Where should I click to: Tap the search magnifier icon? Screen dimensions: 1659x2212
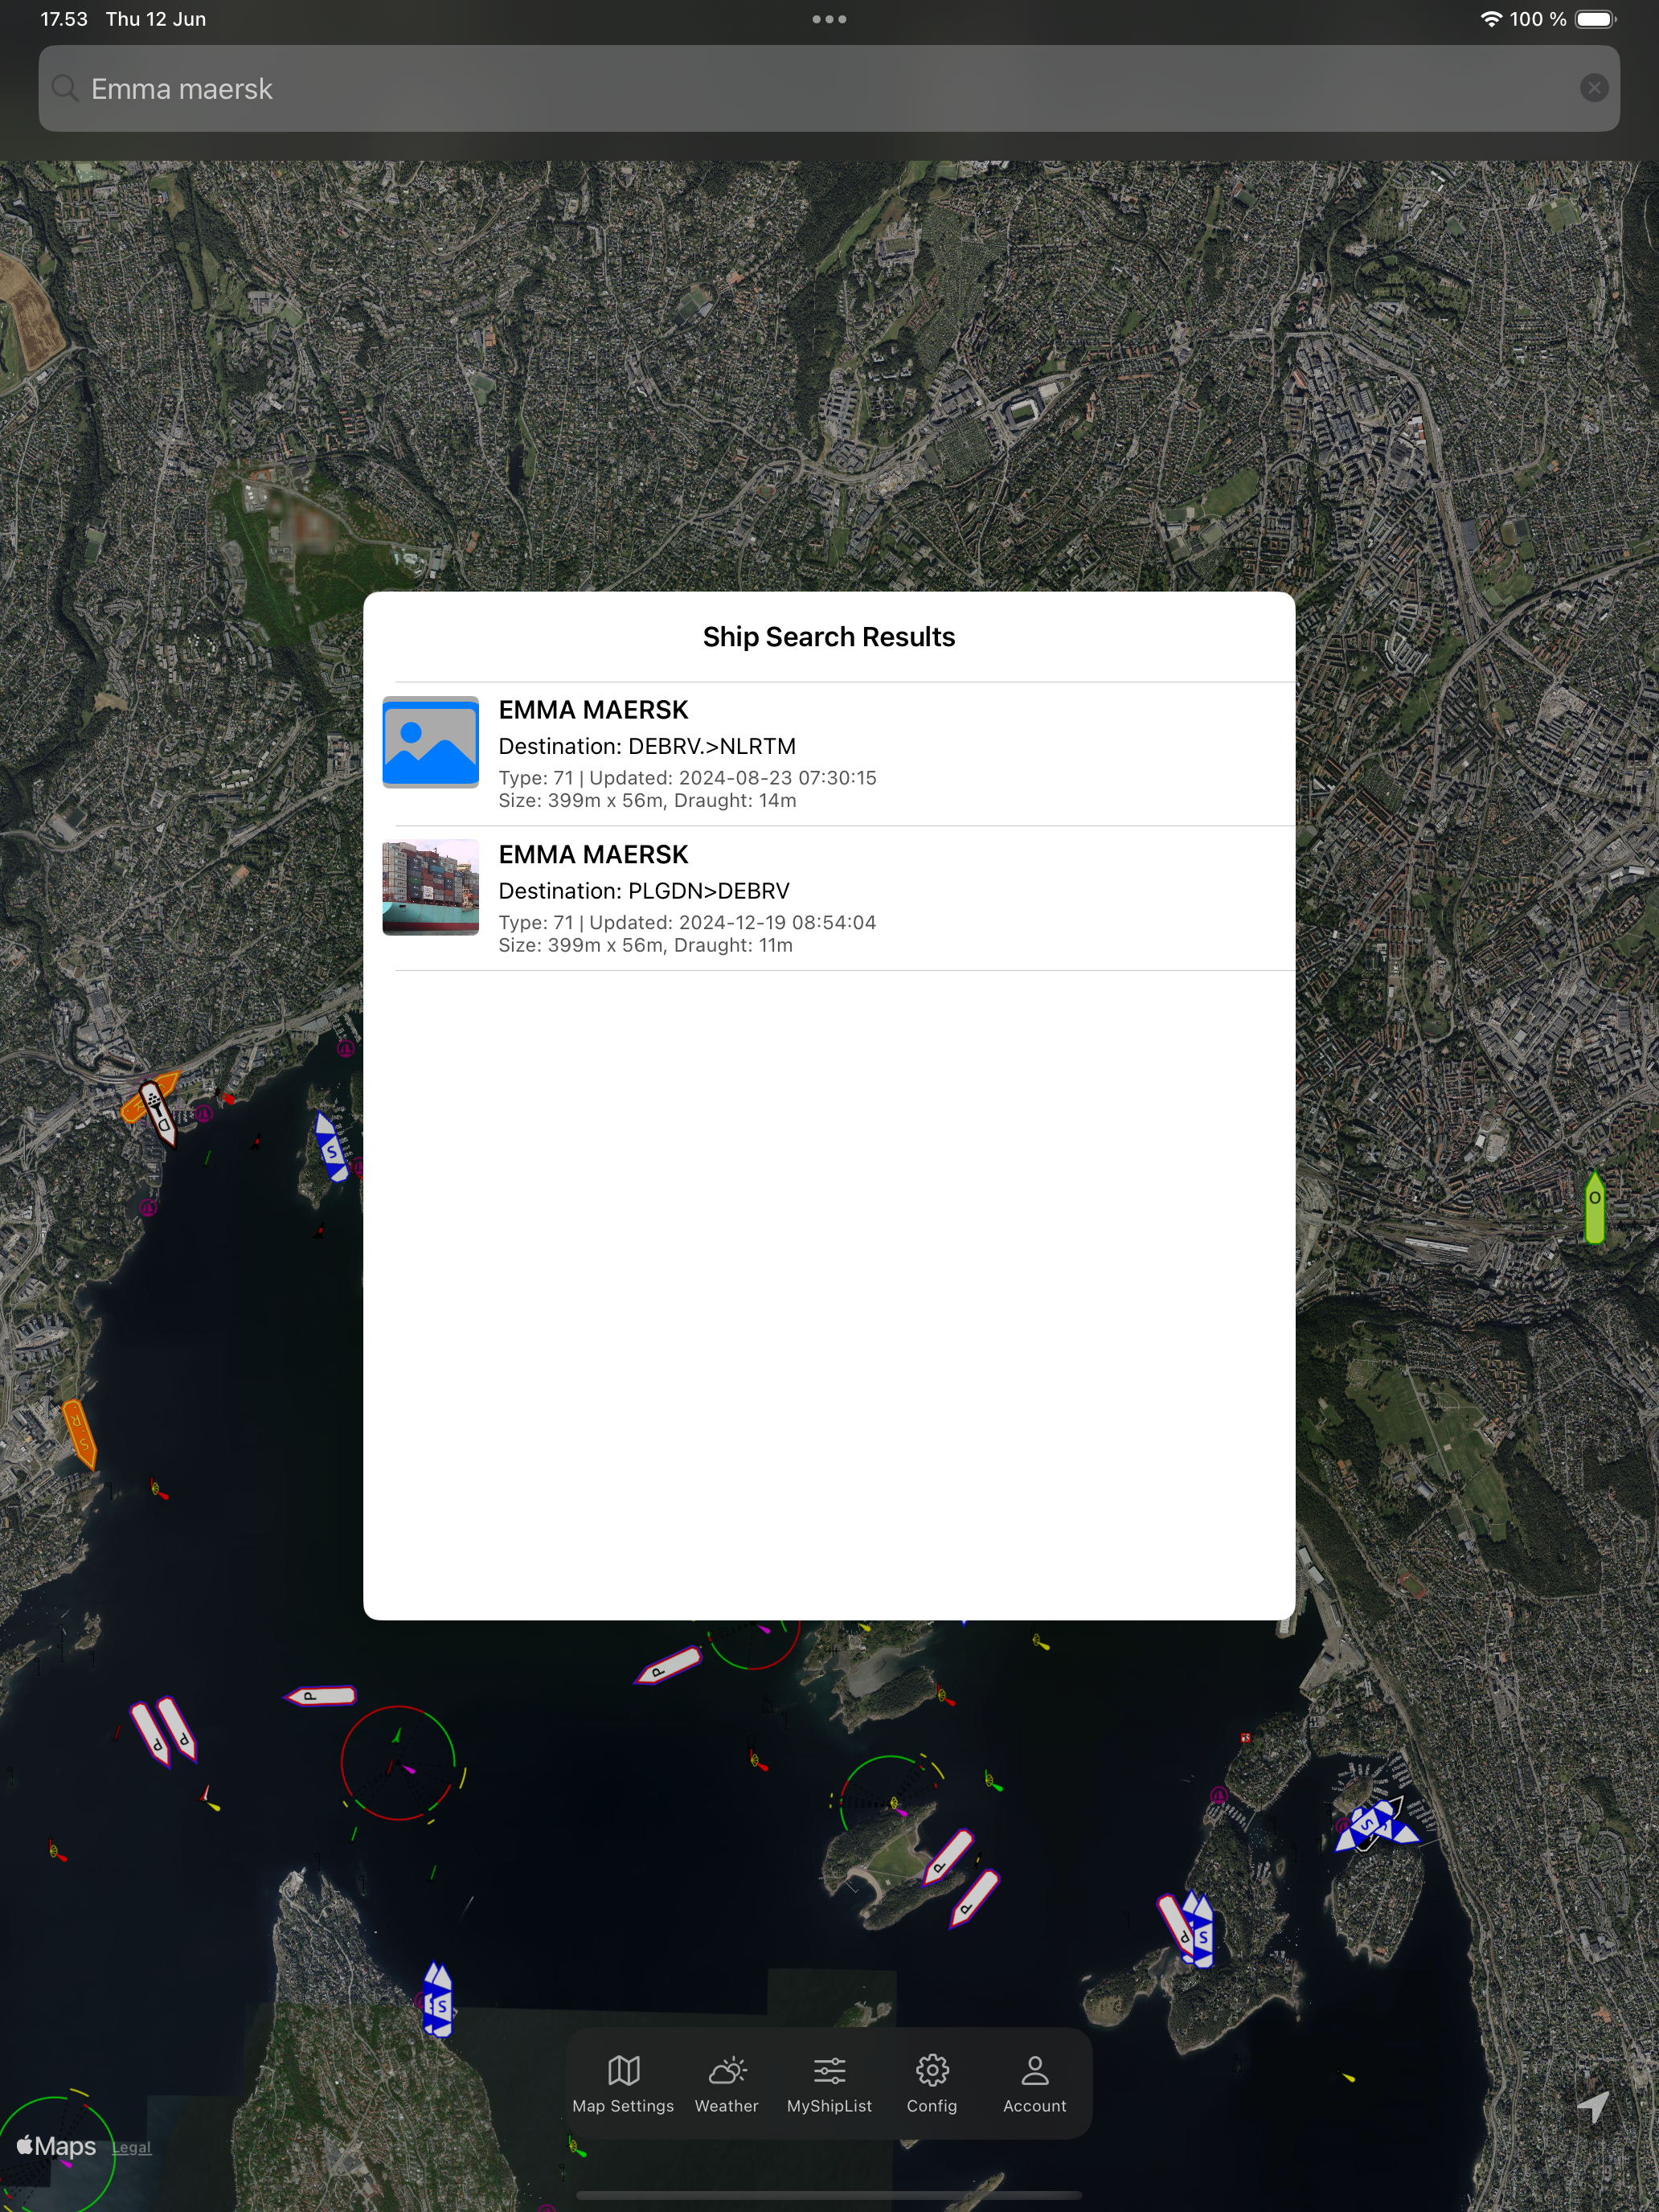coord(65,88)
